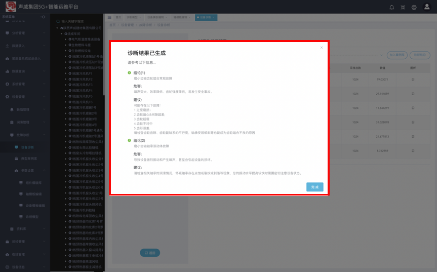Click the 完成 button in the dialog
The image size is (437, 272).
point(314,187)
